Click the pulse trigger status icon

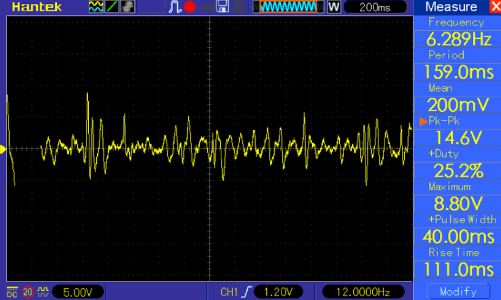[176, 7]
